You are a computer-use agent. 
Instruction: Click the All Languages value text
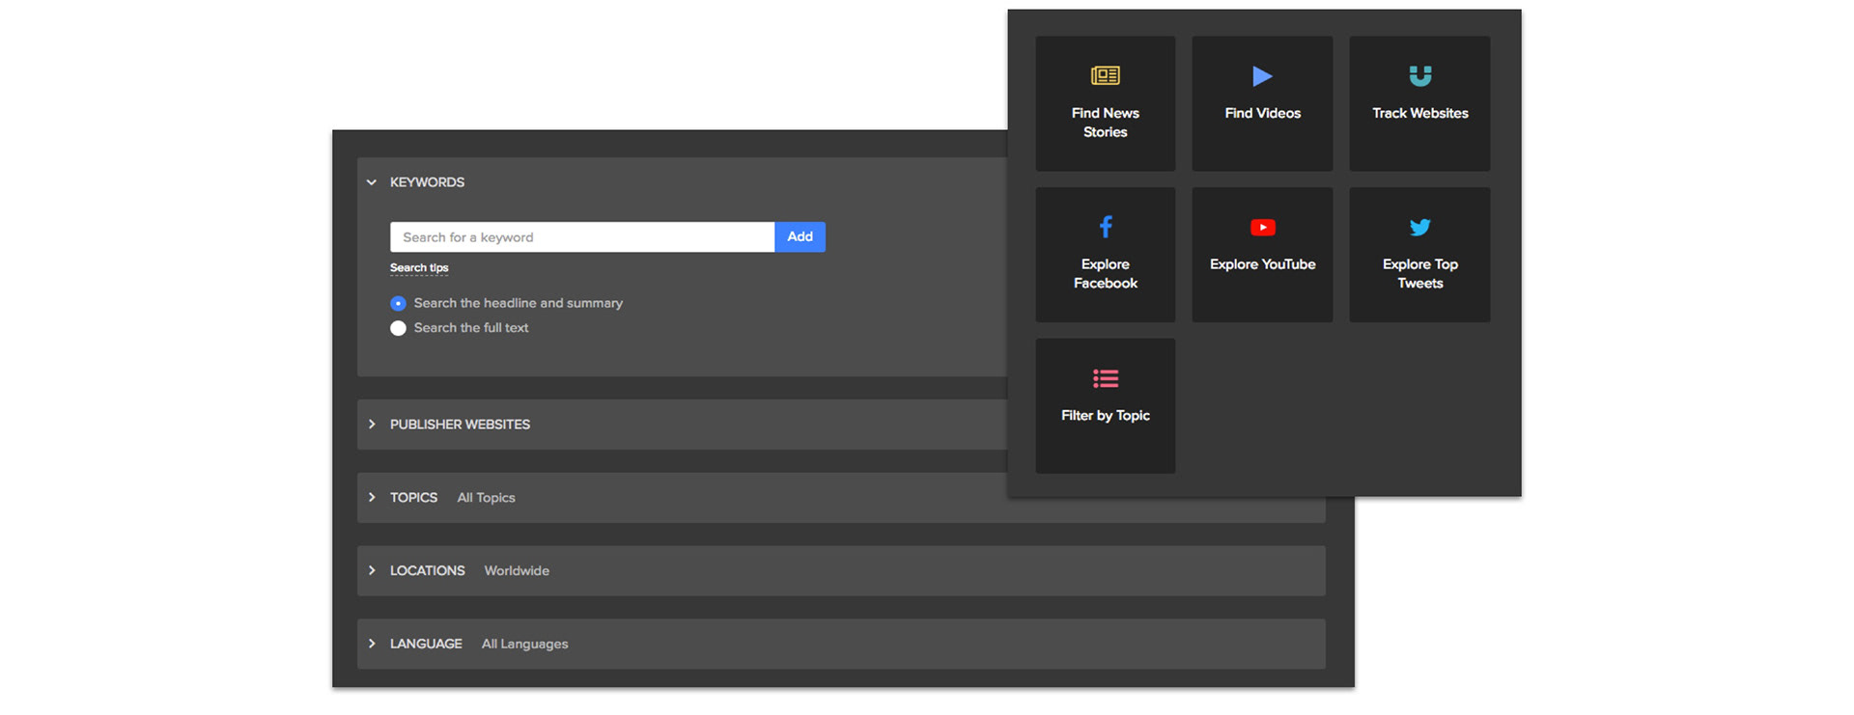pos(524,645)
